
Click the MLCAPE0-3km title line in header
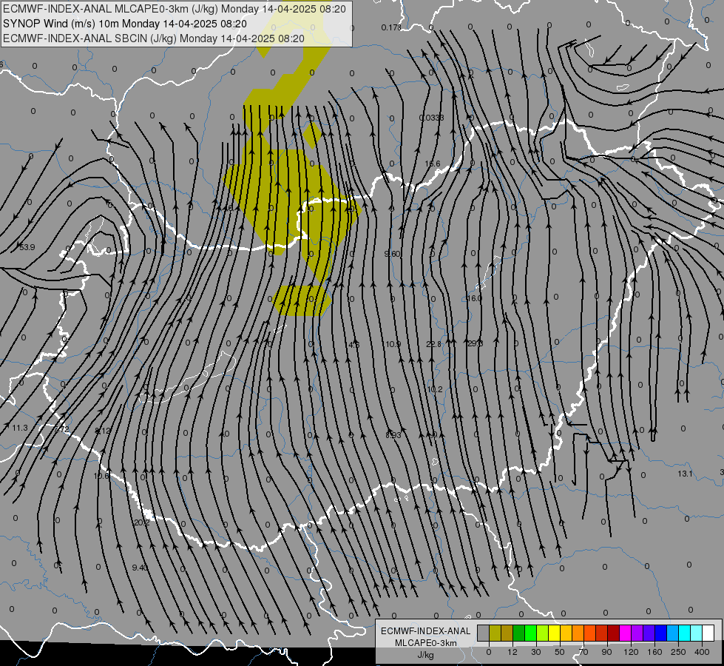174,9
